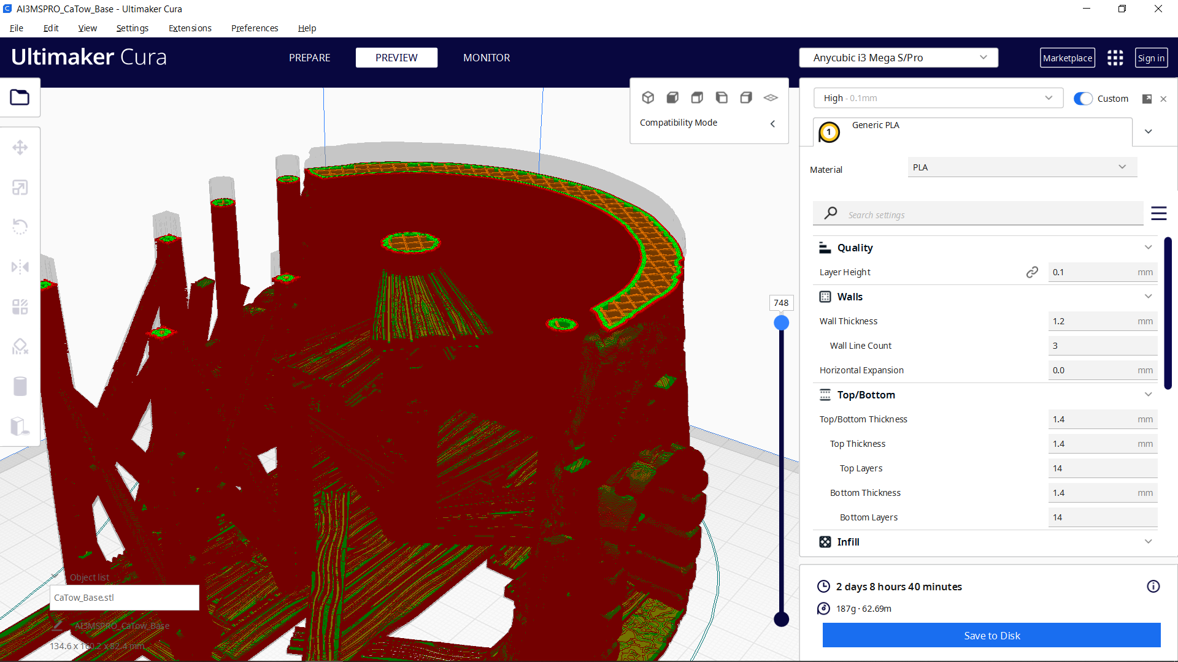This screenshot has width=1178, height=662.
Task: Open the Marketplace
Action: point(1068,58)
